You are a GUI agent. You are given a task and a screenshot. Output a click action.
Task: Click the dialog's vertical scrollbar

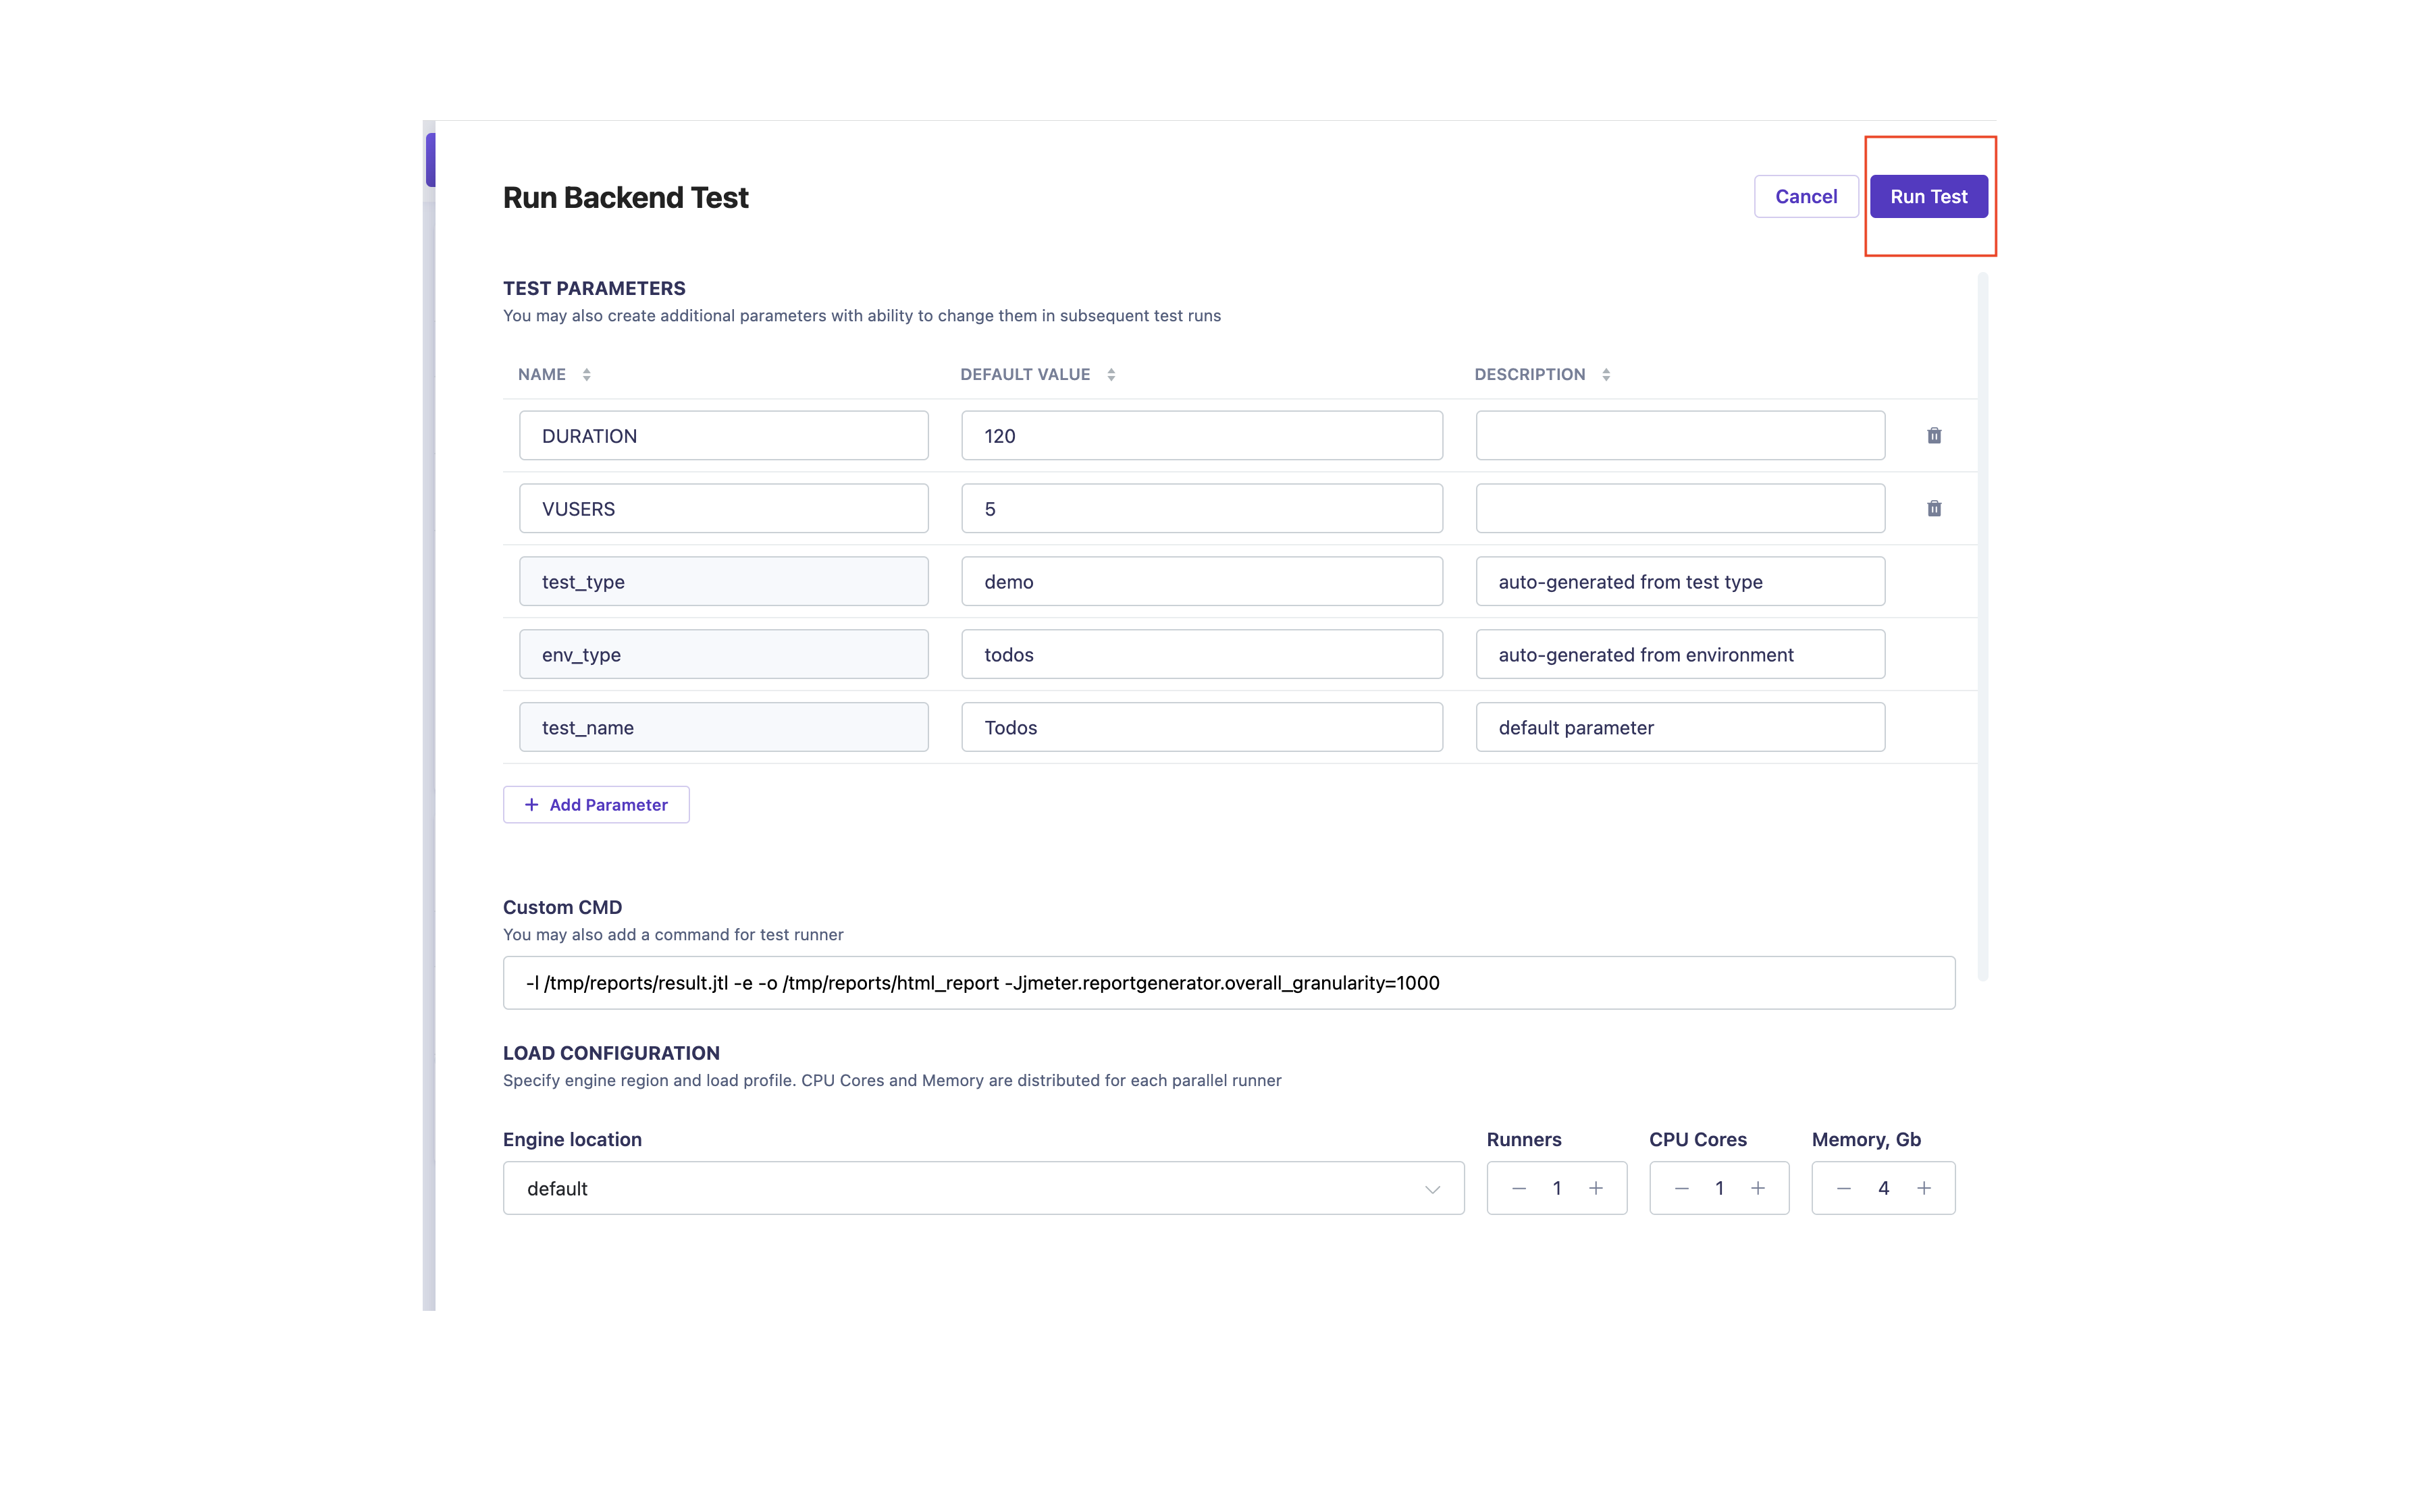tap(1983, 626)
